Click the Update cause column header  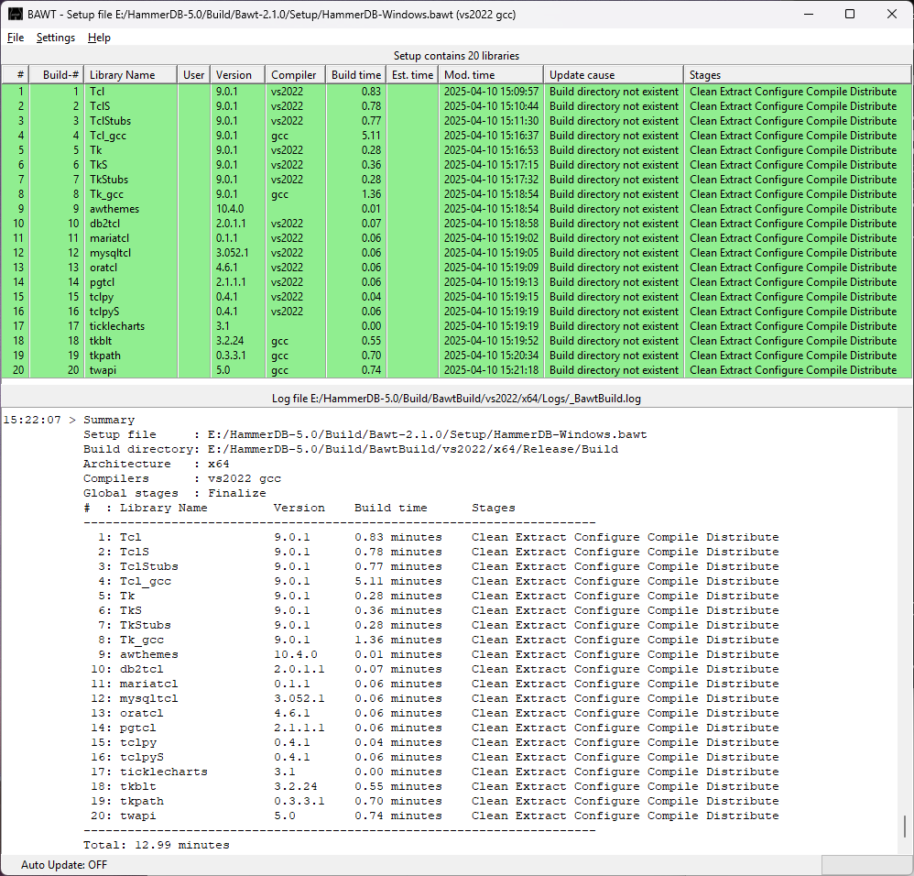[x=614, y=74]
